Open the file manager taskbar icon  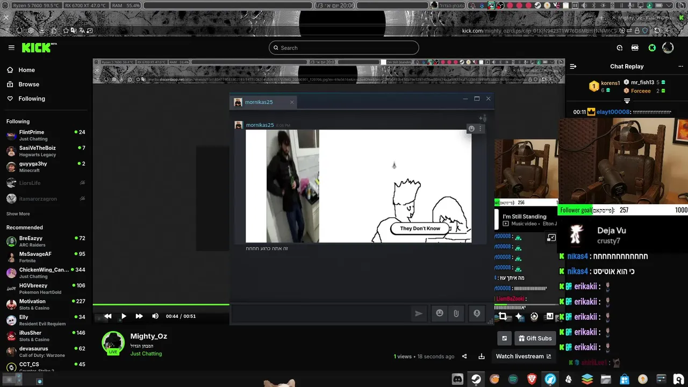pos(606,379)
